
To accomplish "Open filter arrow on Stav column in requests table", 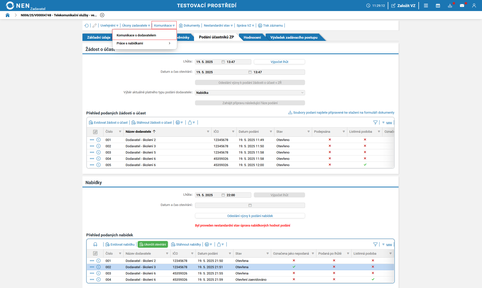I will click(309, 131).
